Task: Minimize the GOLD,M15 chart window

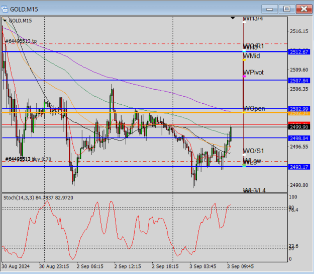Action: 270,9
